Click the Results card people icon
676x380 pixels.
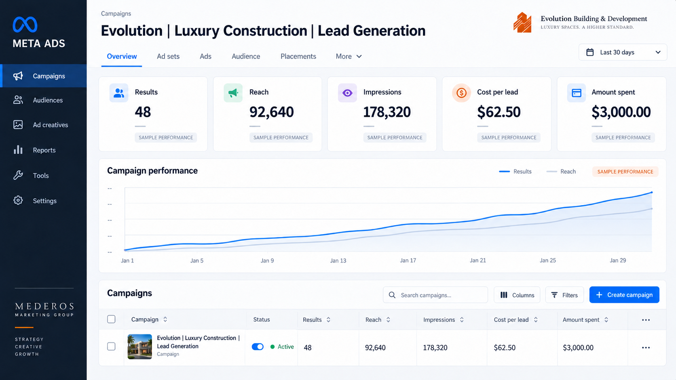pyautogui.click(x=119, y=93)
